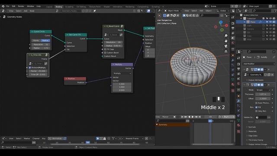Image resolution: width=277 pixels, height=156 pixels.
Task: Open the Modifier properties wrench tab
Action: [x=238, y=101]
